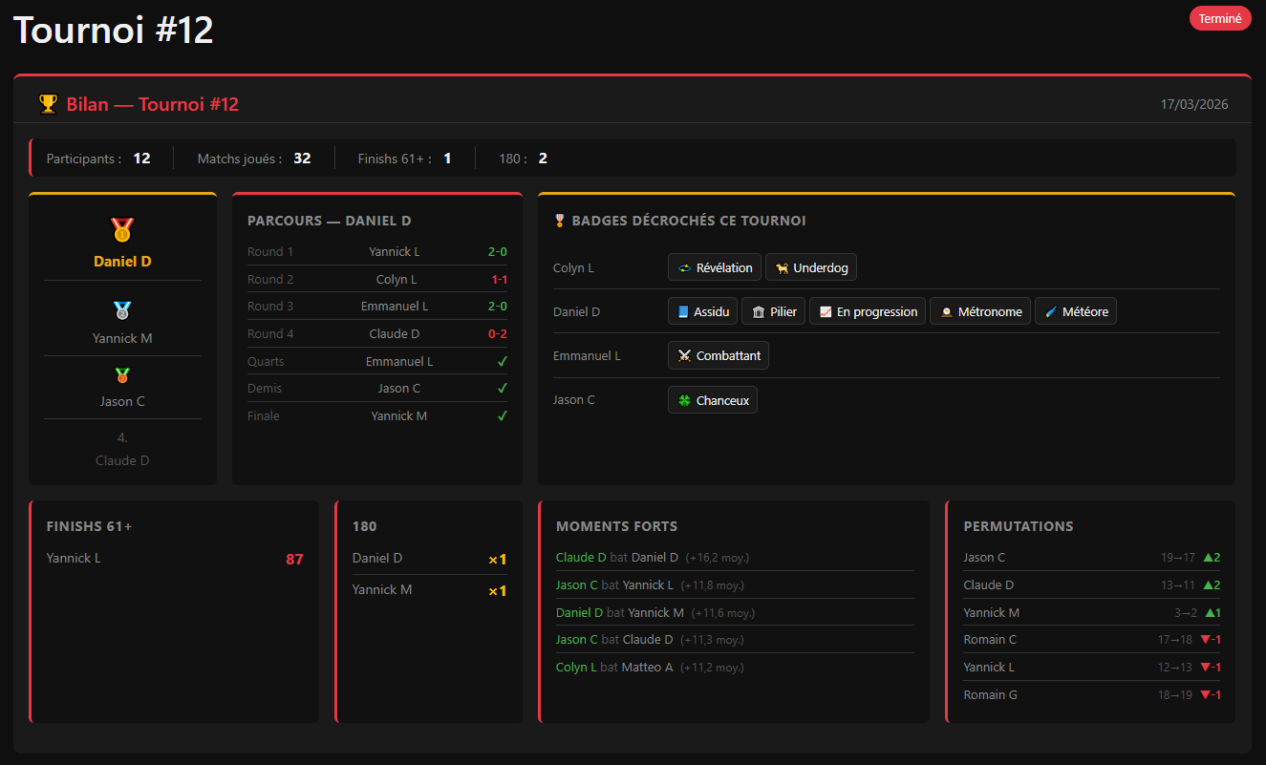Click the gold medal above Daniel D
Viewport: 1266px width, 765px height.
pyautogui.click(x=122, y=230)
